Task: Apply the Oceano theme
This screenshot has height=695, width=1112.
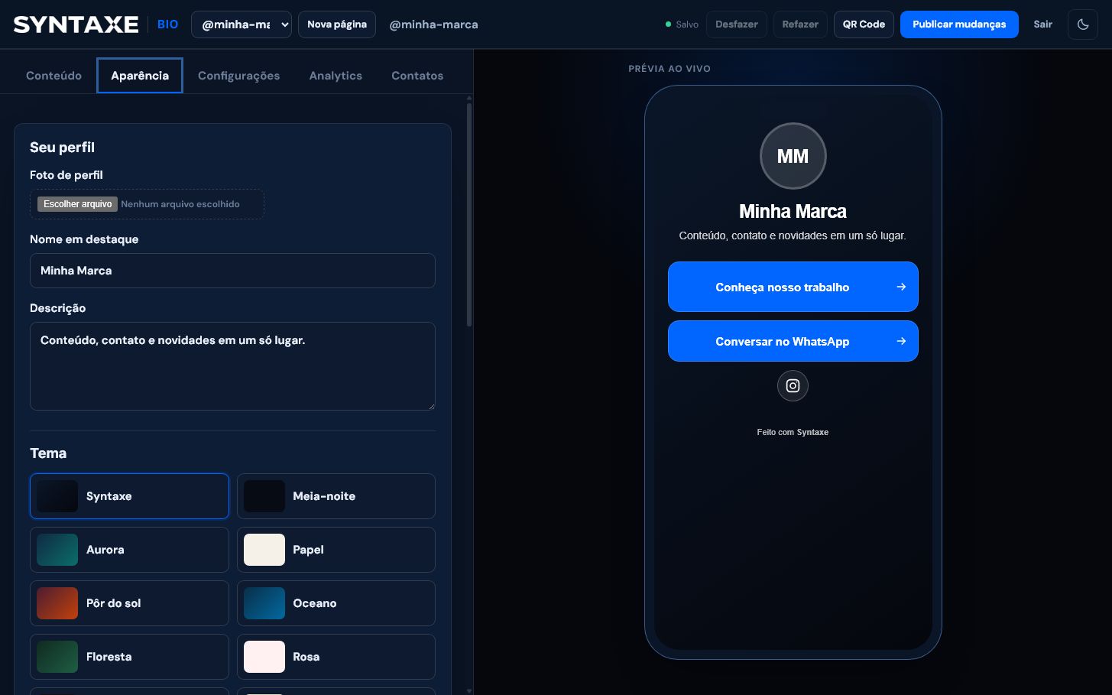Action: coord(336,603)
